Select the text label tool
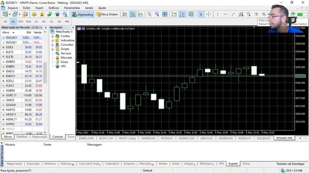 [256, 14]
